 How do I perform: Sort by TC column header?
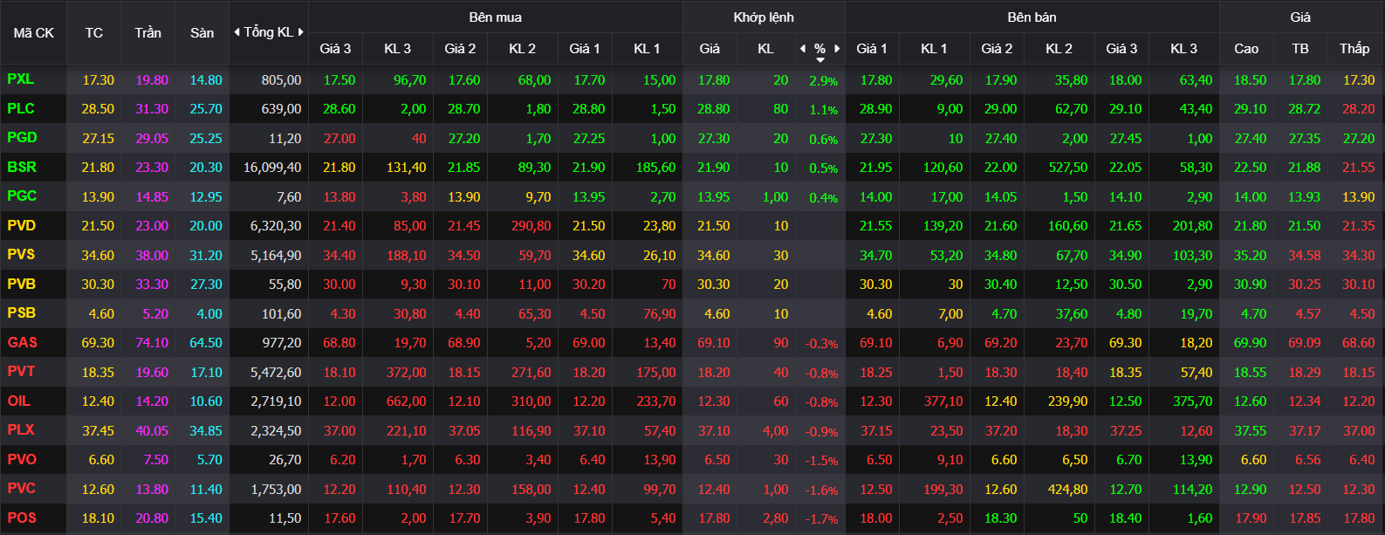click(94, 33)
